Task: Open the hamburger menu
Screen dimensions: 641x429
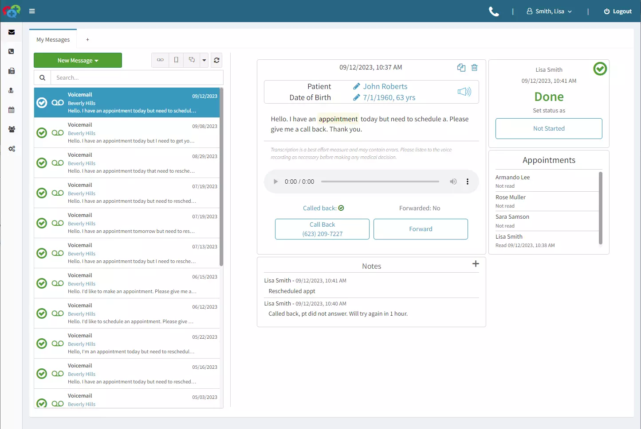Action: tap(32, 11)
